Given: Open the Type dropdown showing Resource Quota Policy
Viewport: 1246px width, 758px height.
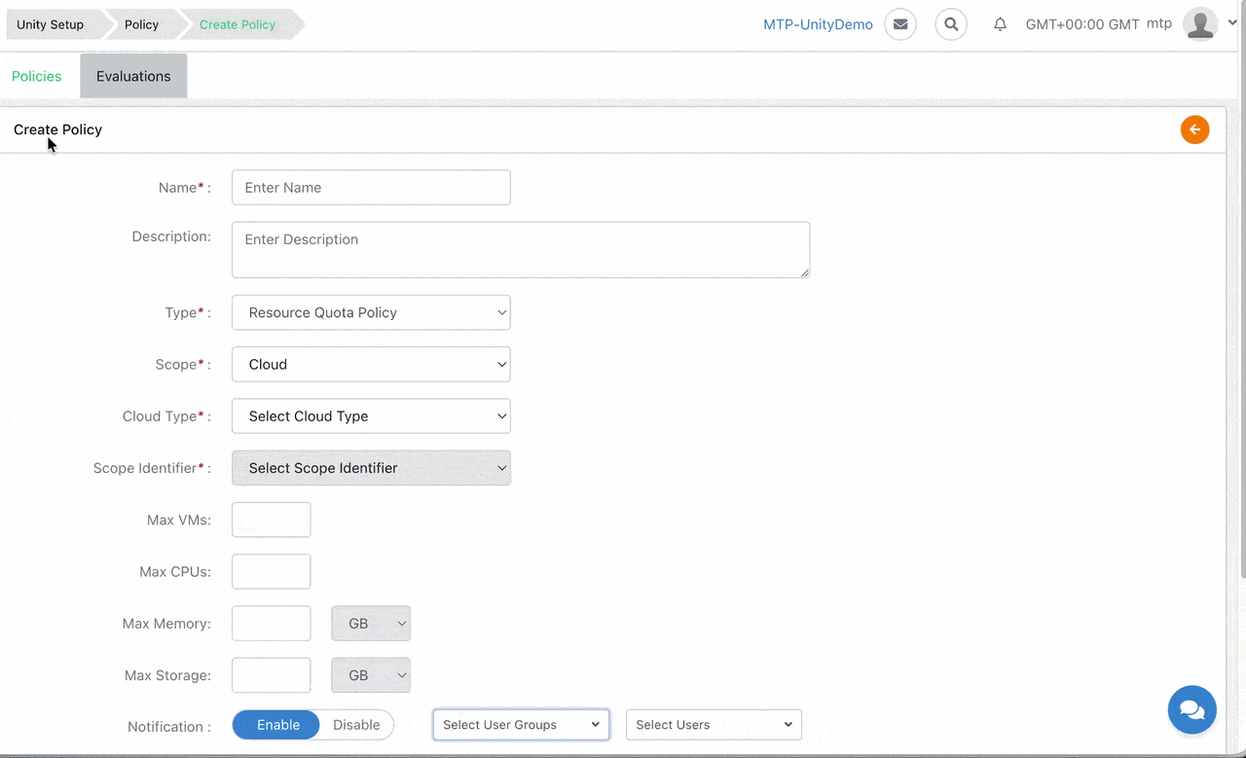Looking at the screenshot, I should pos(371,312).
